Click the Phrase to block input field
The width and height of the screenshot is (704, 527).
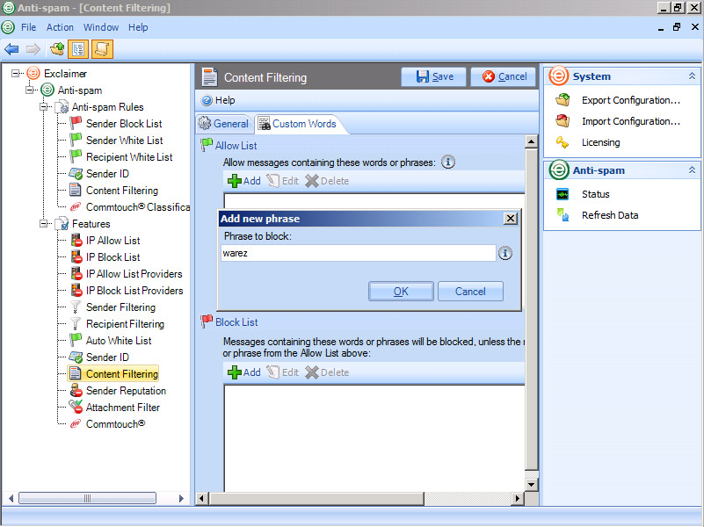click(359, 253)
